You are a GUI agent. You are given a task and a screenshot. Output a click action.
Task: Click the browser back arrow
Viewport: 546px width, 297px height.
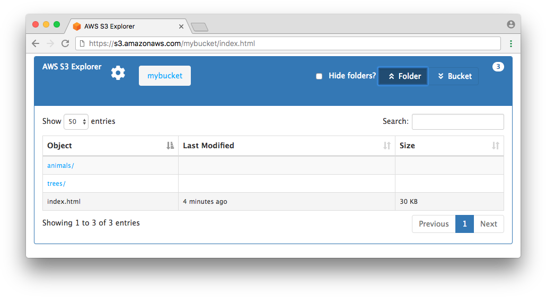(36, 43)
